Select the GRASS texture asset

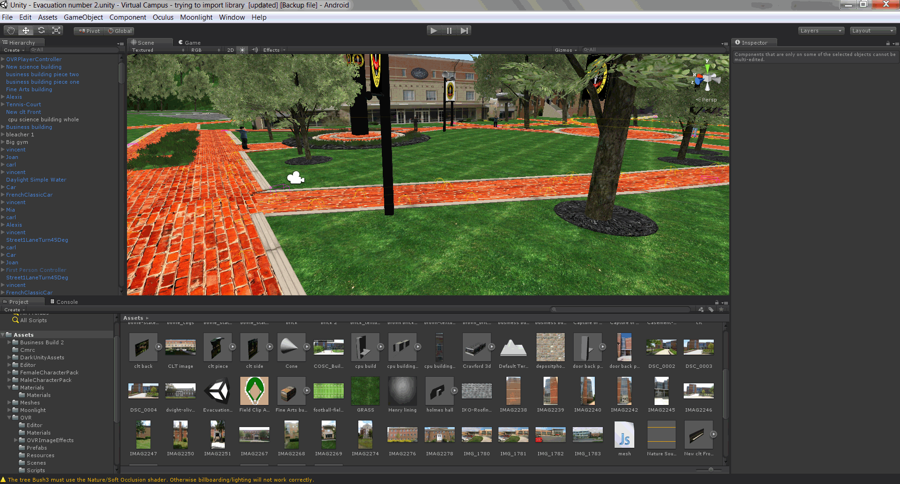[365, 394]
